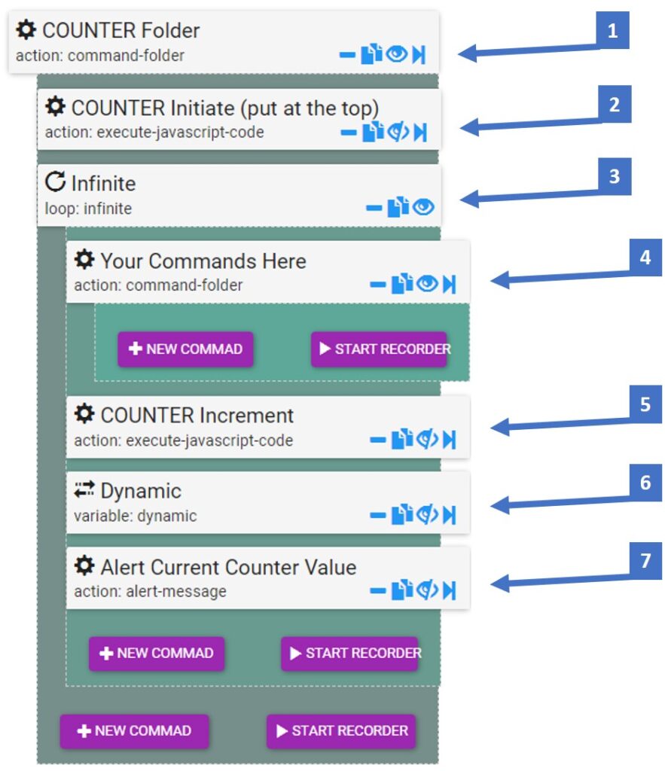Toggle visibility eye on COUNTER Folder

pyautogui.click(x=396, y=53)
